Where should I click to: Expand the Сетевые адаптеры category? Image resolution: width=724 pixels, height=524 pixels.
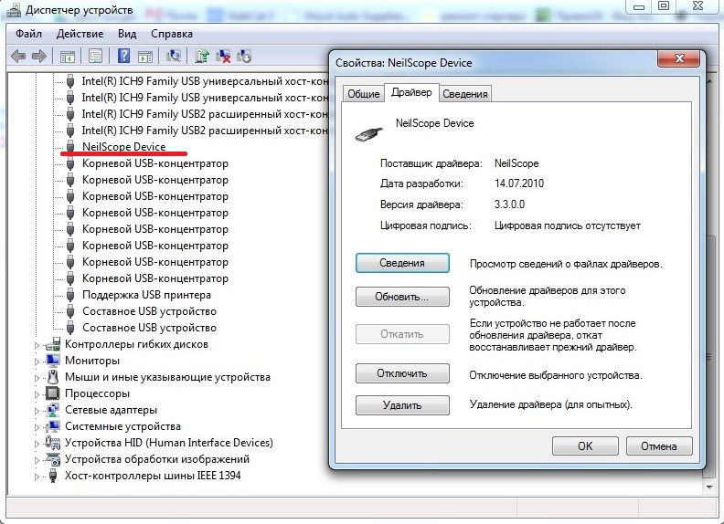pos(37,411)
